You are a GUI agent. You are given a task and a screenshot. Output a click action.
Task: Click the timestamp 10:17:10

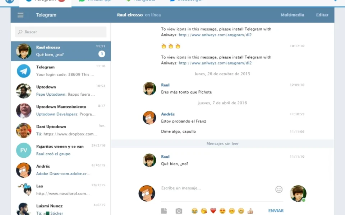pos(297,46)
